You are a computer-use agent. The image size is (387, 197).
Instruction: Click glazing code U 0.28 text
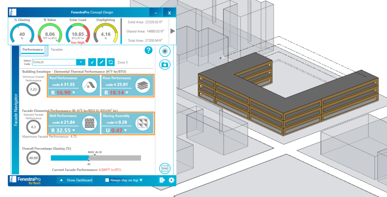pos(117,122)
